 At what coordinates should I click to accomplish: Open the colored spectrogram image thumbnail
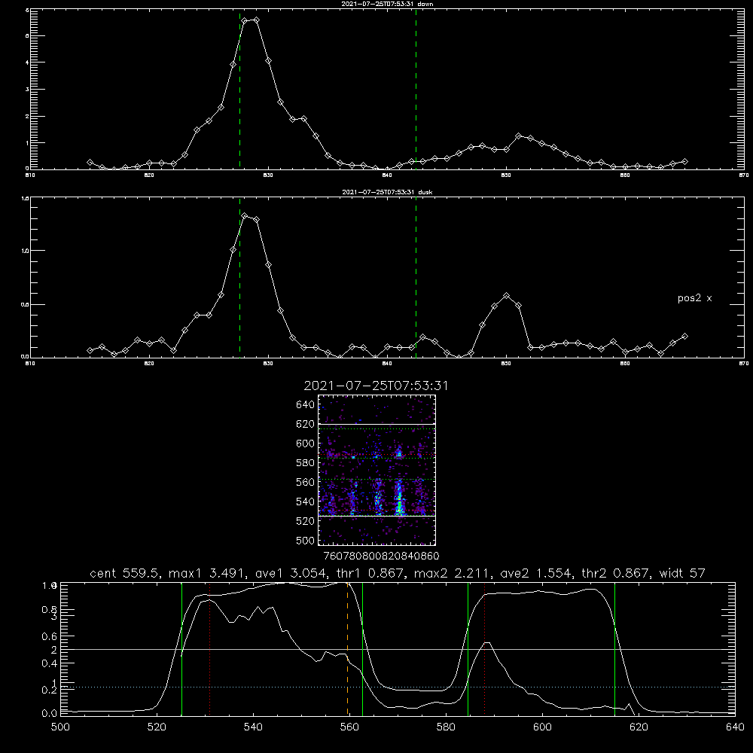point(377,470)
